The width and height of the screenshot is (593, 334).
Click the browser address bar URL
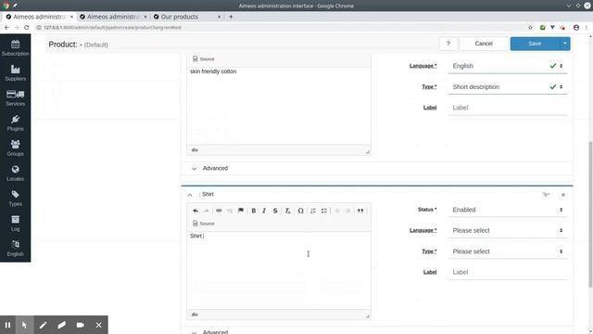[x=113, y=27]
